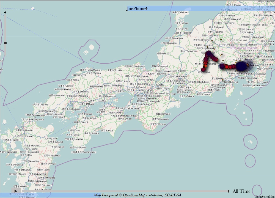
Task: Click the Kanazawa city label
Action: click(x=174, y=38)
